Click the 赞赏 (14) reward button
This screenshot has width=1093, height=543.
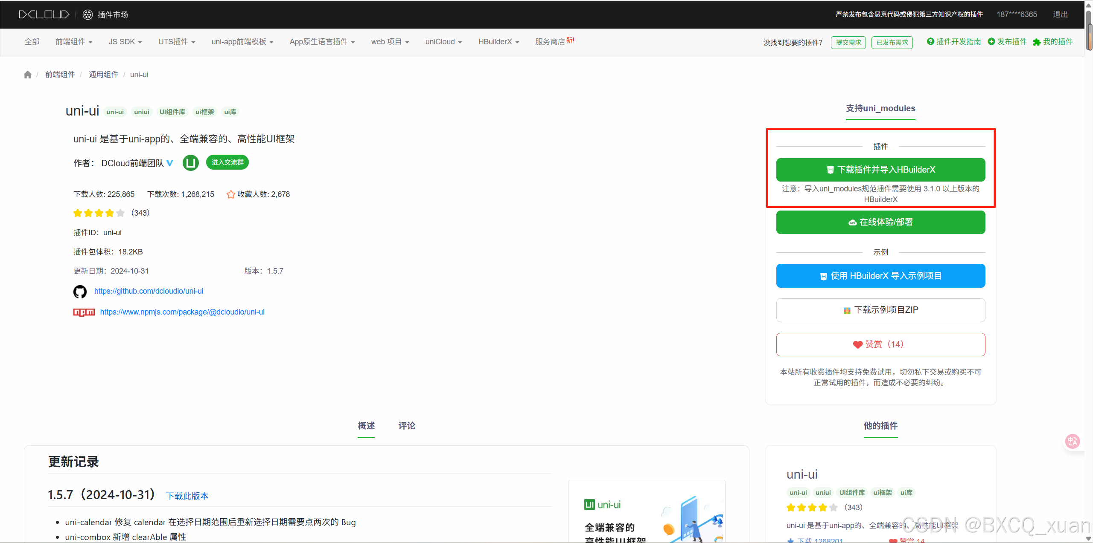880,344
